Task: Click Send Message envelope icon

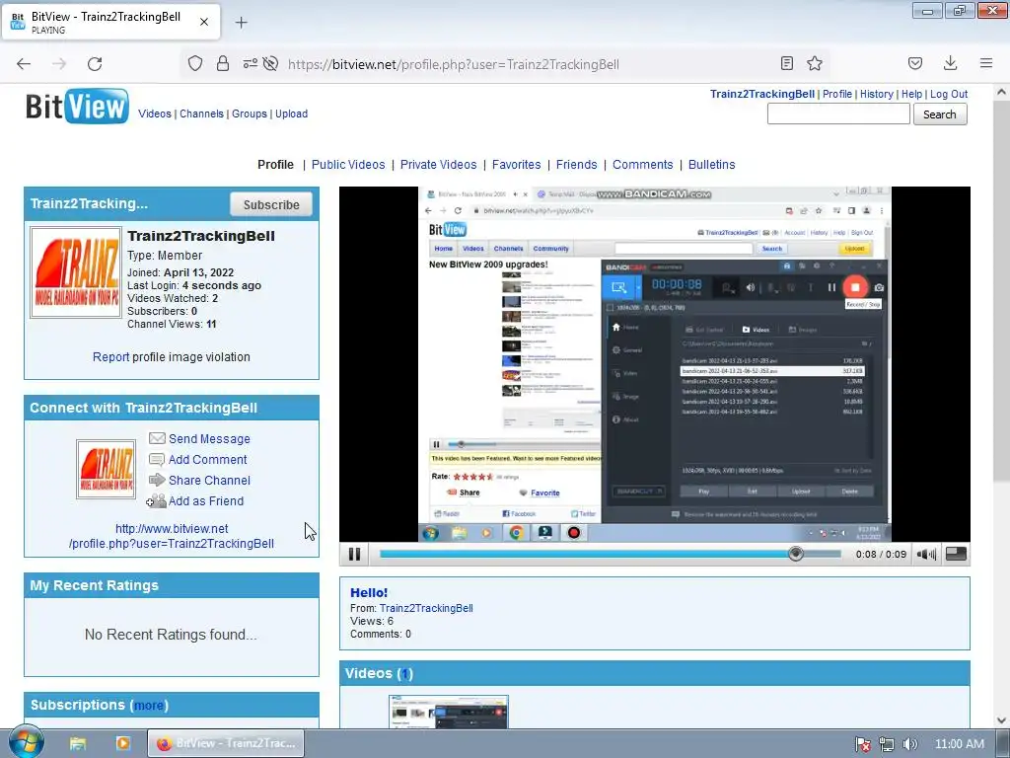Action: pos(157,438)
